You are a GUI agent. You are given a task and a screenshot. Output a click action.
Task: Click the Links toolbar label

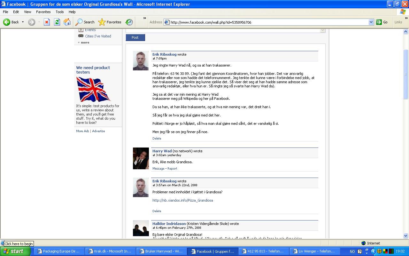click(398, 22)
